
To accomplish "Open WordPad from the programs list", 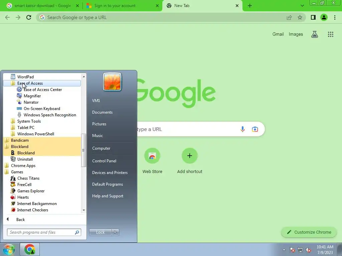I will (25, 77).
